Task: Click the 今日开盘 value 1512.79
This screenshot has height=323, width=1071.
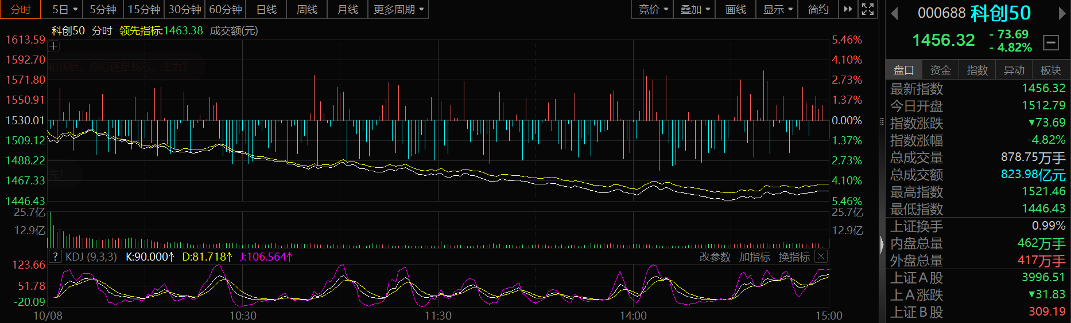Action: [x=1043, y=105]
